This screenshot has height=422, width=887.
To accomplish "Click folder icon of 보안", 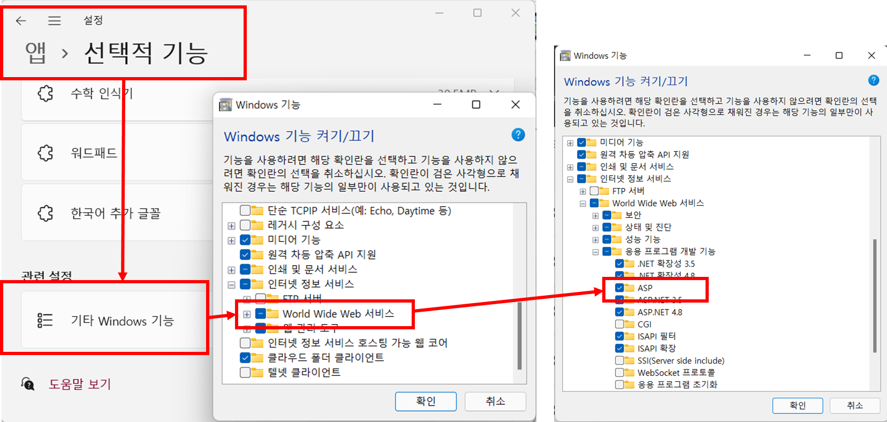I will pyautogui.click(x=617, y=215).
